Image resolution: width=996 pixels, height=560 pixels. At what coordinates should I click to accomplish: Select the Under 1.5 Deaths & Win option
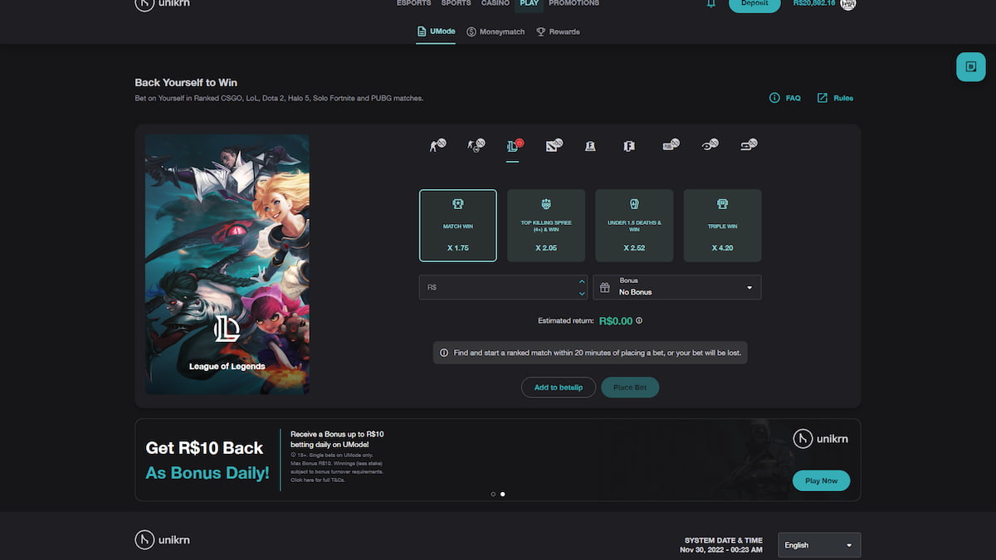coord(634,225)
